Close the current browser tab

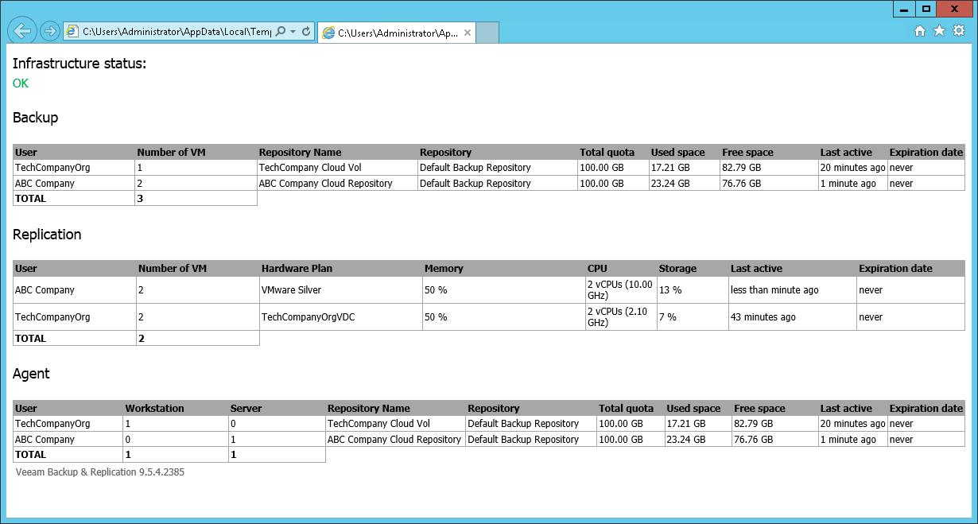pyautogui.click(x=468, y=33)
